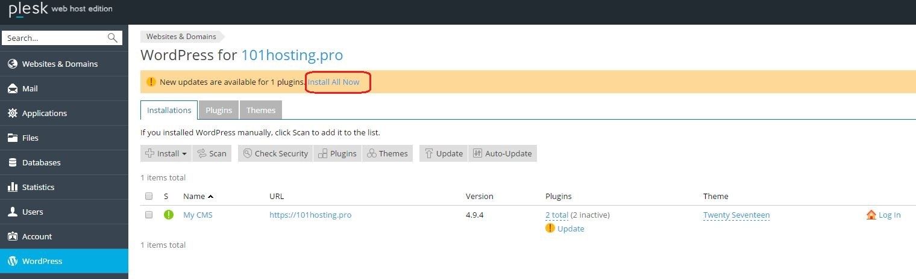Click the Users person icon
Screen dimensions: 916x279
coord(12,212)
